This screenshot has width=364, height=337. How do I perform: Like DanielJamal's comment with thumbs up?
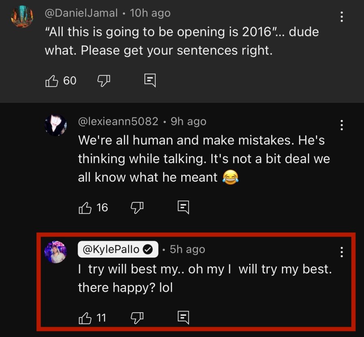pos(51,81)
